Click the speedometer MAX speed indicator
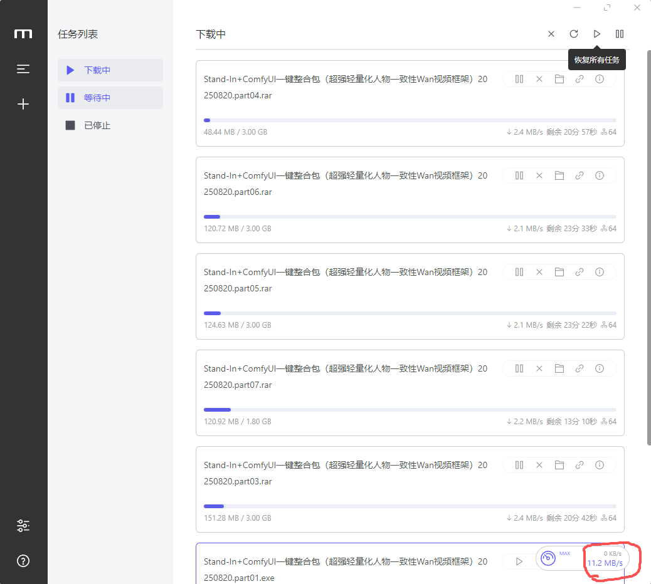The width and height of the screenshot is (651, 584). pyautogui.click(x=549, y=558)
